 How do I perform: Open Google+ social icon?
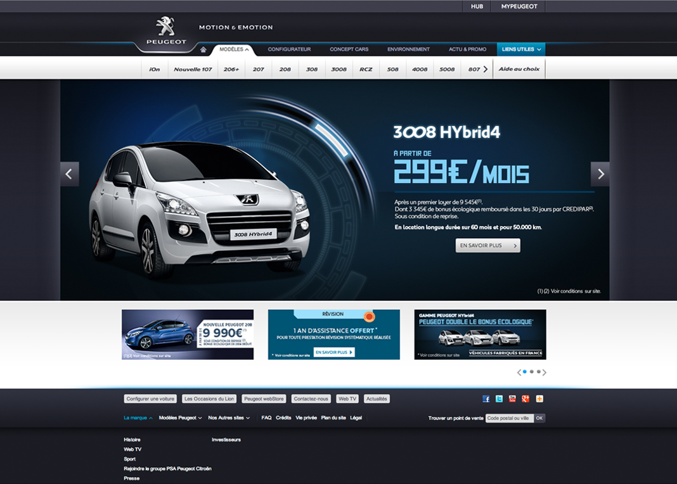pos(525,398)
